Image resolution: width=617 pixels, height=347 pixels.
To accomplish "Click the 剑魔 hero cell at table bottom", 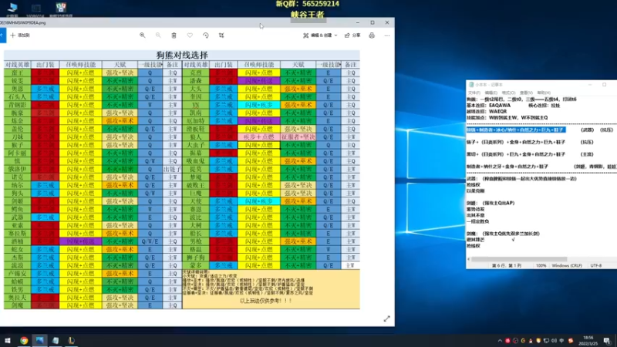I will point(17,305).
